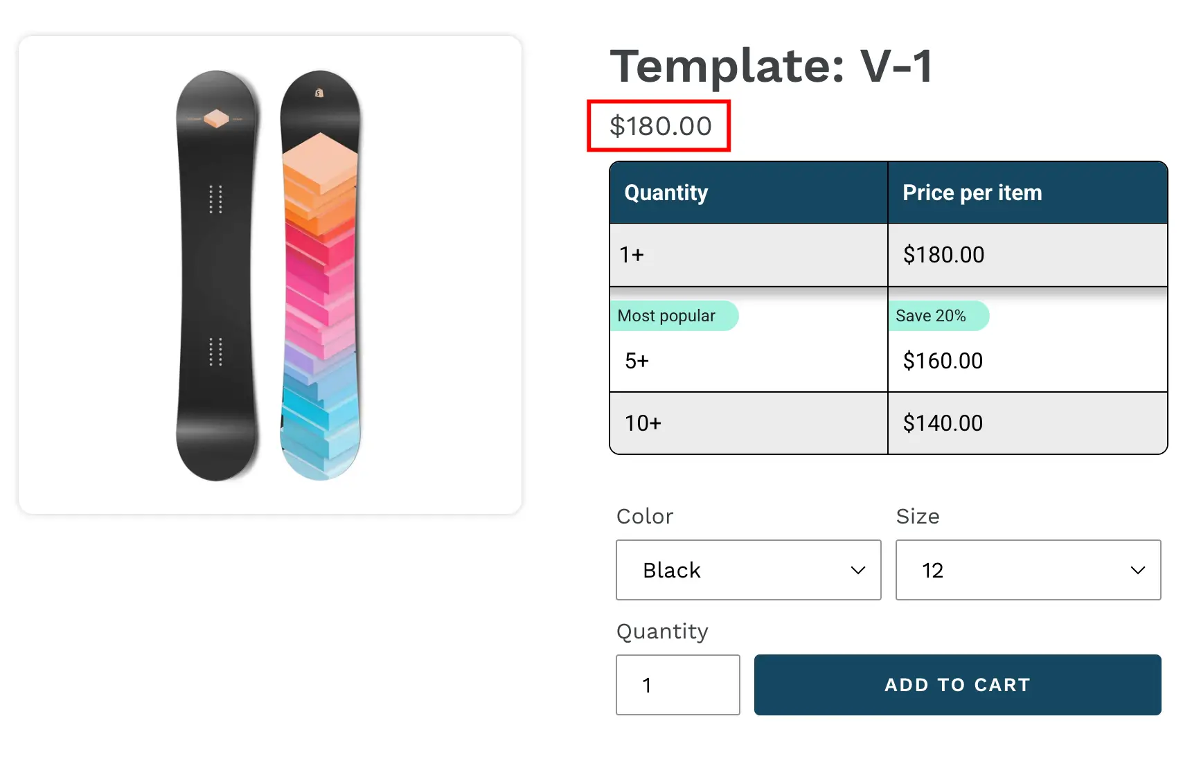The height and width of the screenshot is (759, 1201).
Task: Click the Save 20% badge
Action: [x=931, y=316]
